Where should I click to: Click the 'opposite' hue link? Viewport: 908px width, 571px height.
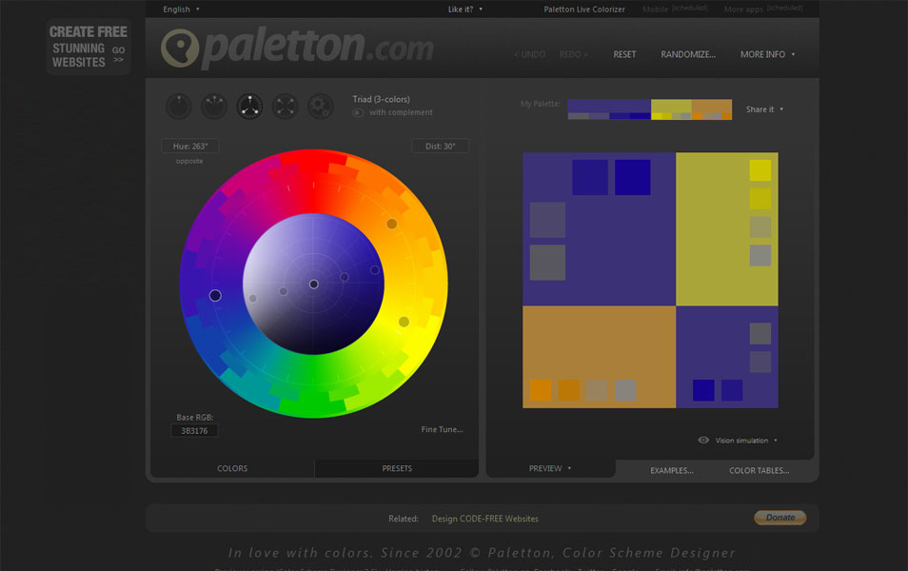point(189,162)
